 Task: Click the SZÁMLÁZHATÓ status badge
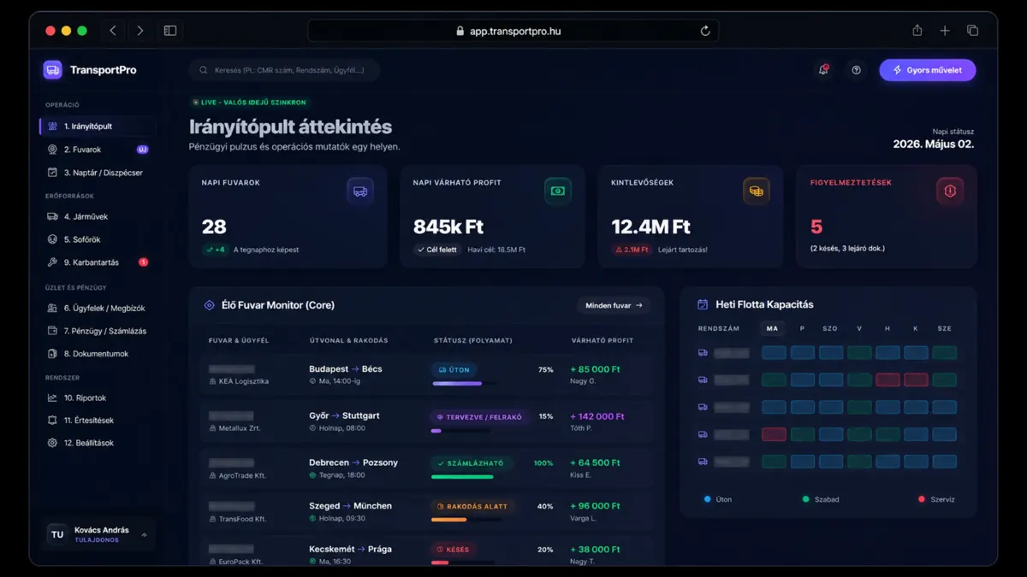pos(471,463)
